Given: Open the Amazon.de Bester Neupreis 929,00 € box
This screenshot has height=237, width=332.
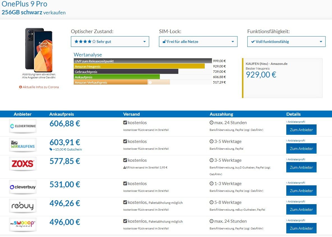Looking at the screenshot, I should click(x=282, y=78).
